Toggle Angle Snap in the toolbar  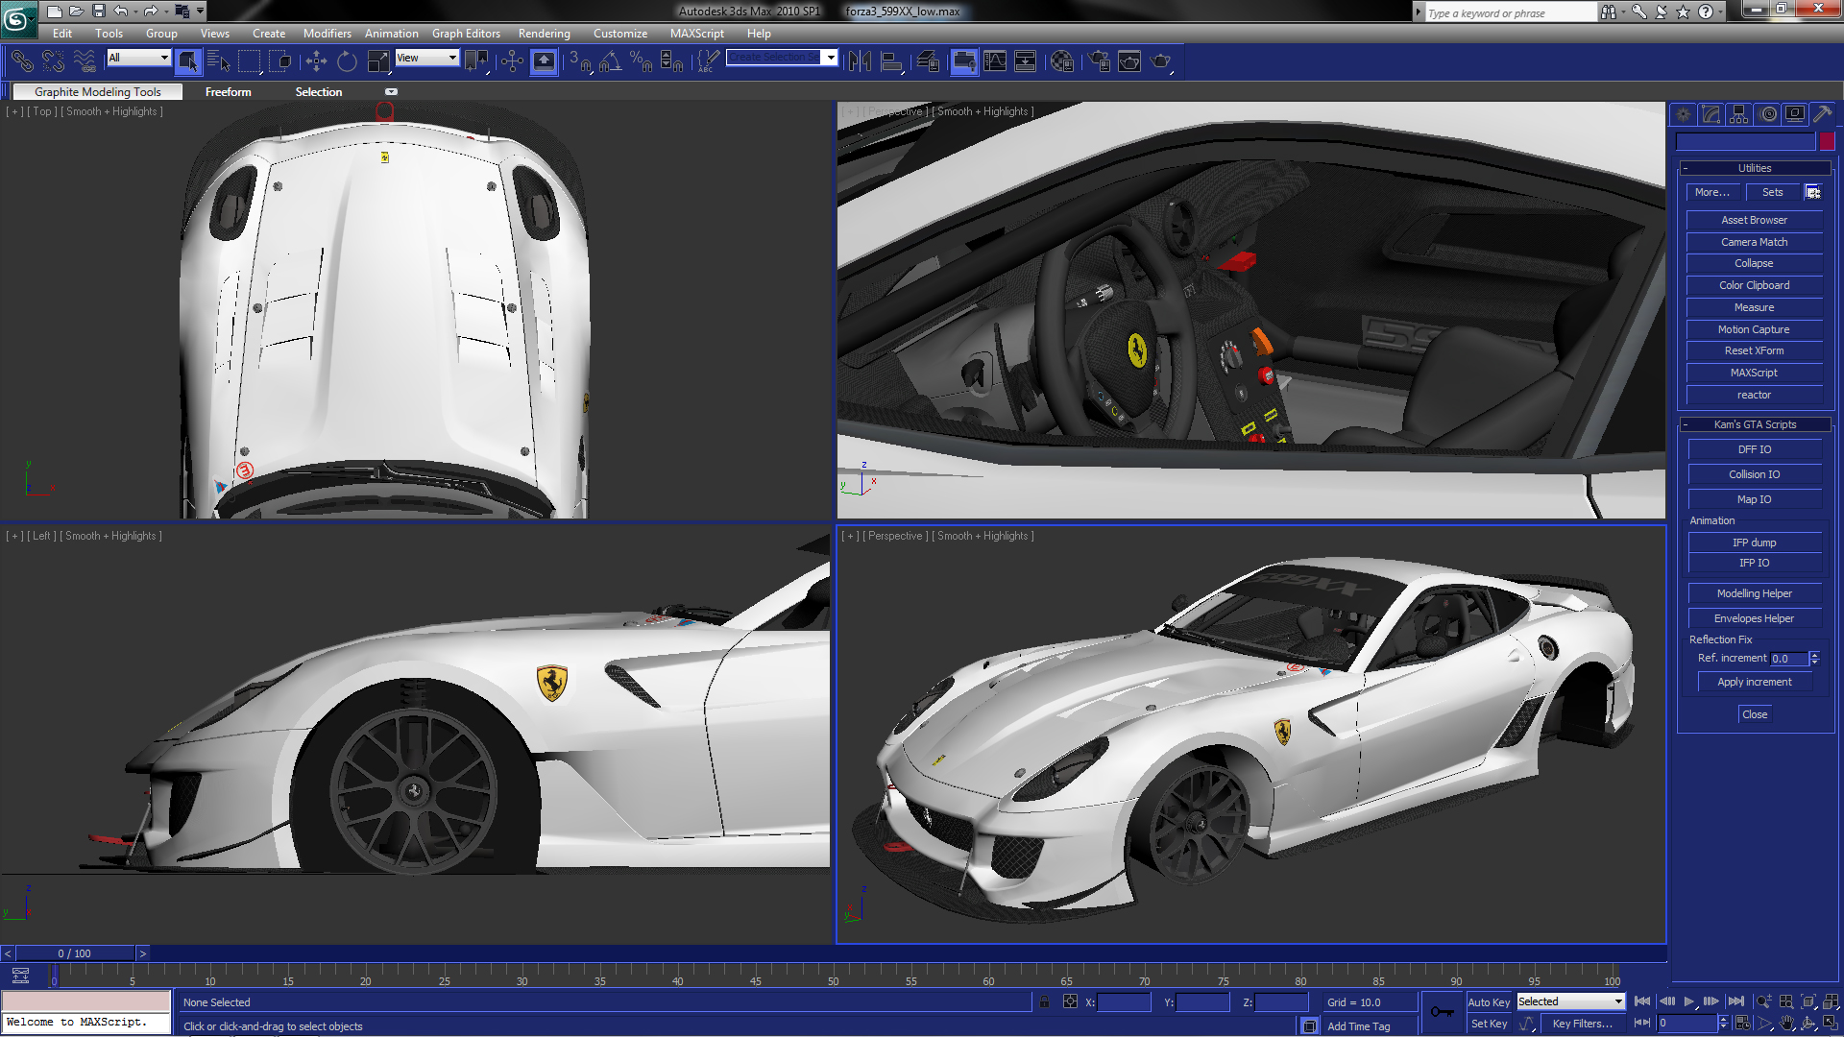[x=610, y=62]
